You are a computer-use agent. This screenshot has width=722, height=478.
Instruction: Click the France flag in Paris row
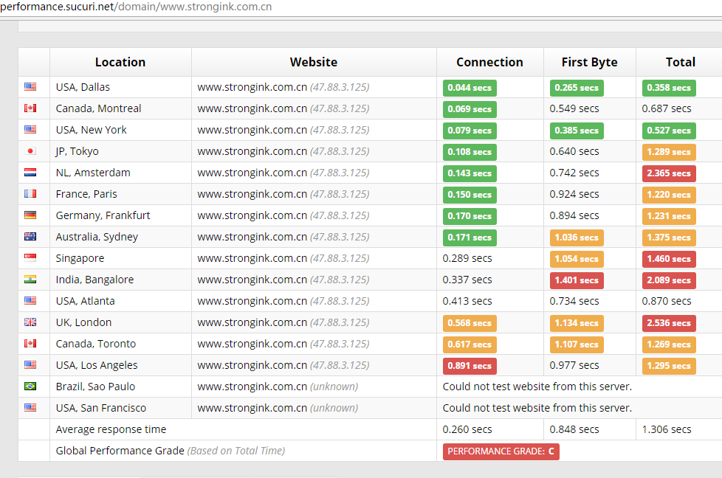[30, 194]
